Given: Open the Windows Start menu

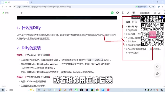Looking at the screenshot, I should coord(3,90).
